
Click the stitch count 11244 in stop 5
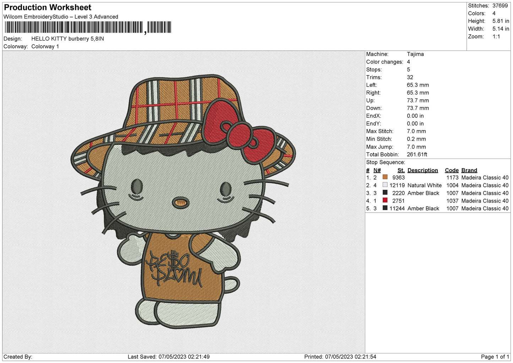point(397,209)
